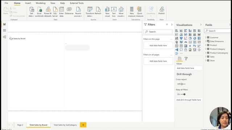Switch to the View ribbon tab
This screenshot has height=130, width=232.
pyautogui.click(x=53, y=3)
